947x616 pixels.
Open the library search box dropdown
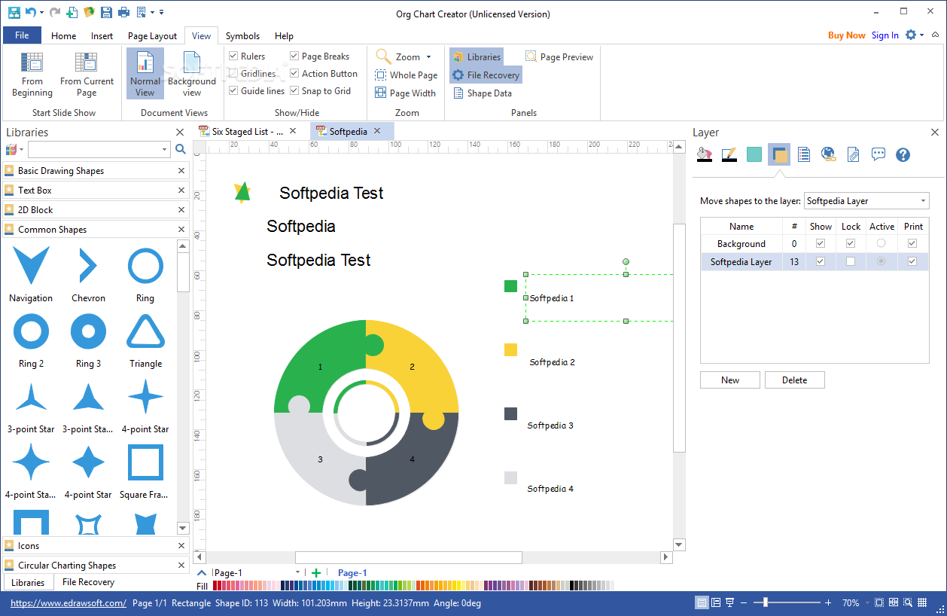click(x=165, y=150)
